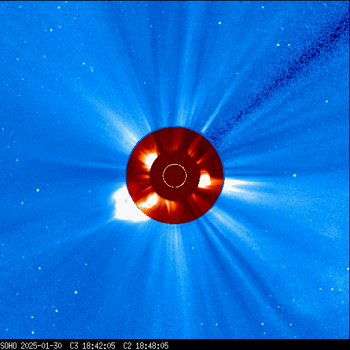Viewport: 350px width, 350px height.
Task: Click the left star of the upper-right star pair
Action: tap(278, 45)
